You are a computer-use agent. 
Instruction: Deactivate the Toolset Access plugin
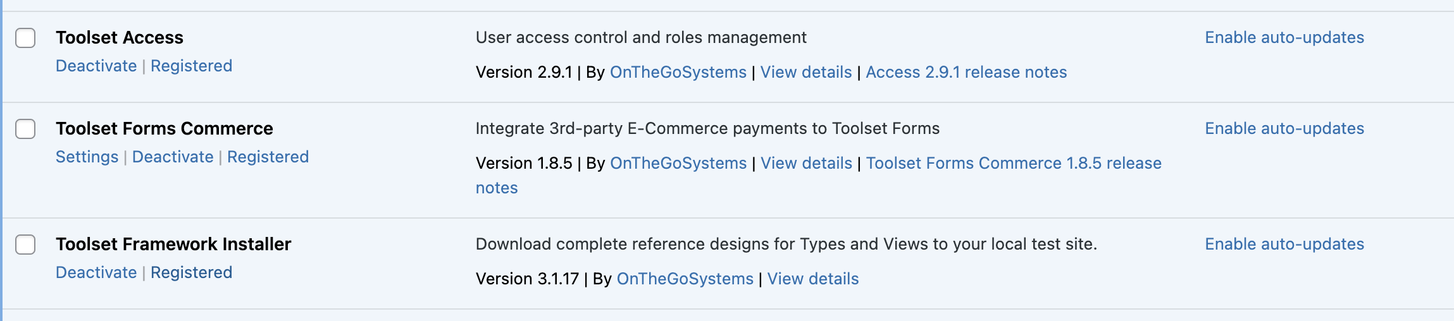tap(96, 66)
